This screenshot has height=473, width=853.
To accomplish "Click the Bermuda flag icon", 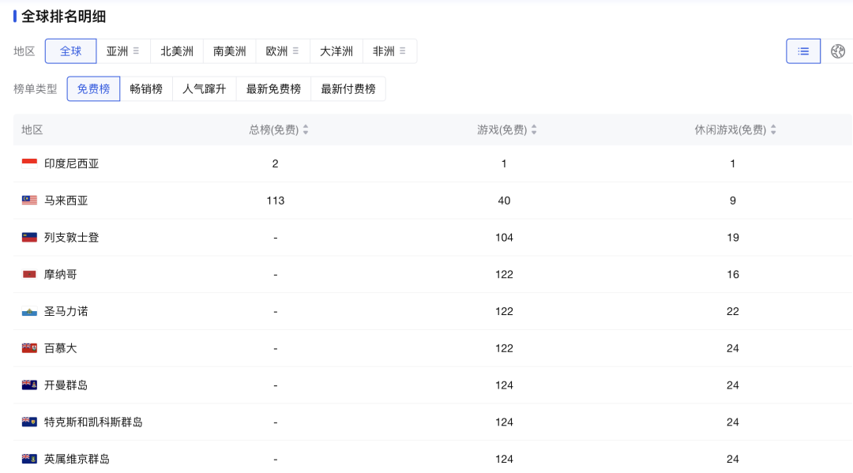I will [x=29, y=348].
